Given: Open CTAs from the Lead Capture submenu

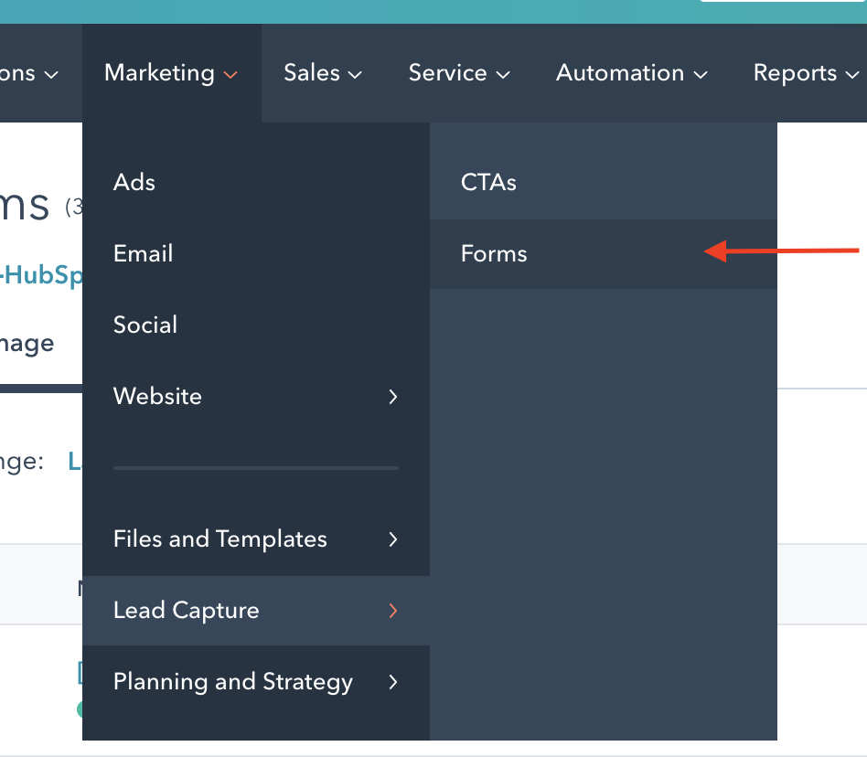Looking at the screenshot, I should coord(488,182).
